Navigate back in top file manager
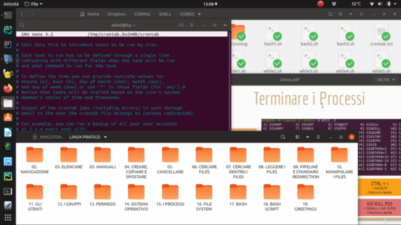 pos(22,14)
